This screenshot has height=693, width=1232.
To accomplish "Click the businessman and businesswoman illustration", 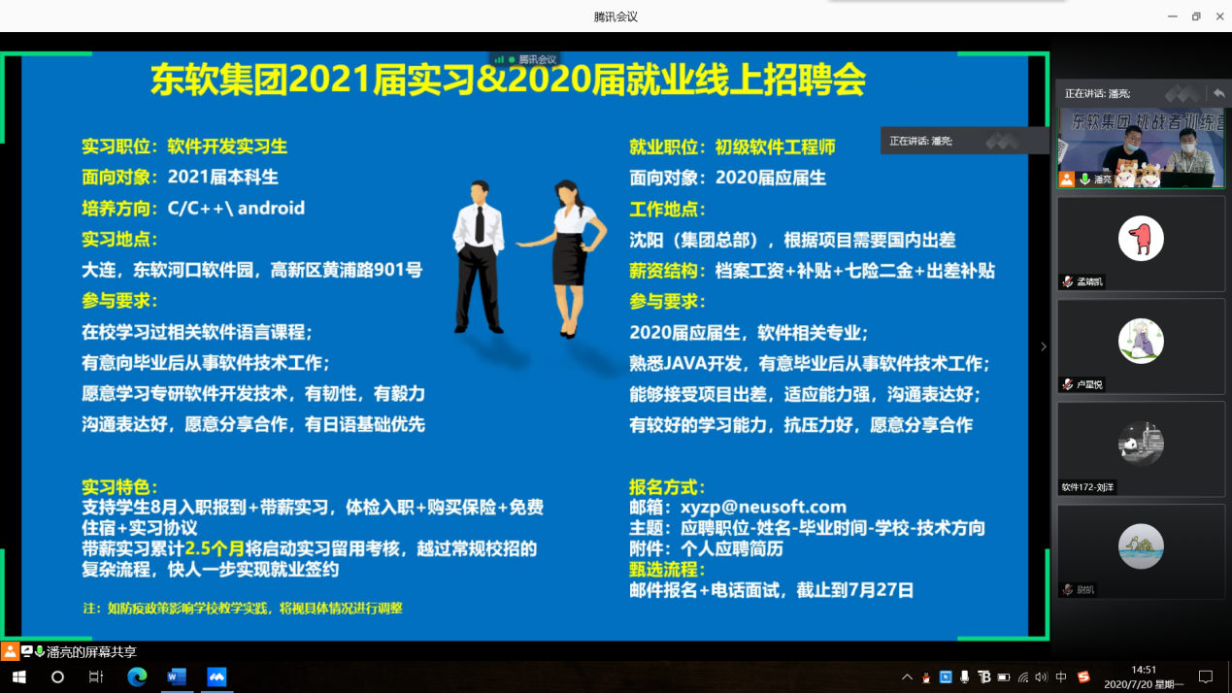I will click(528, 257).
